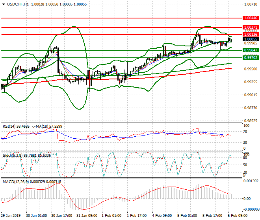
Task: Click the 4 Feb 09:00 time axis label
Action: click(x=162, y=216)
